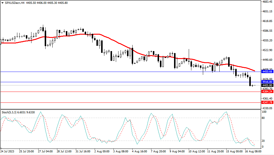Select the blue 4416.80 price label
Screen dimensions: 274x155
[267, 82]
